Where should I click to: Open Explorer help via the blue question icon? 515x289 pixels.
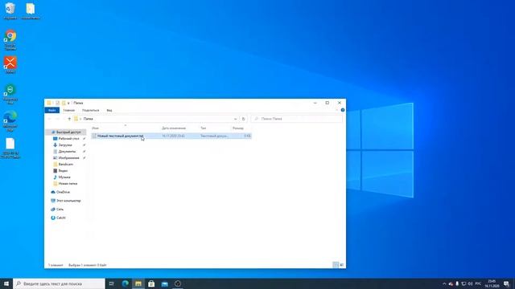(x=343, y=110)
